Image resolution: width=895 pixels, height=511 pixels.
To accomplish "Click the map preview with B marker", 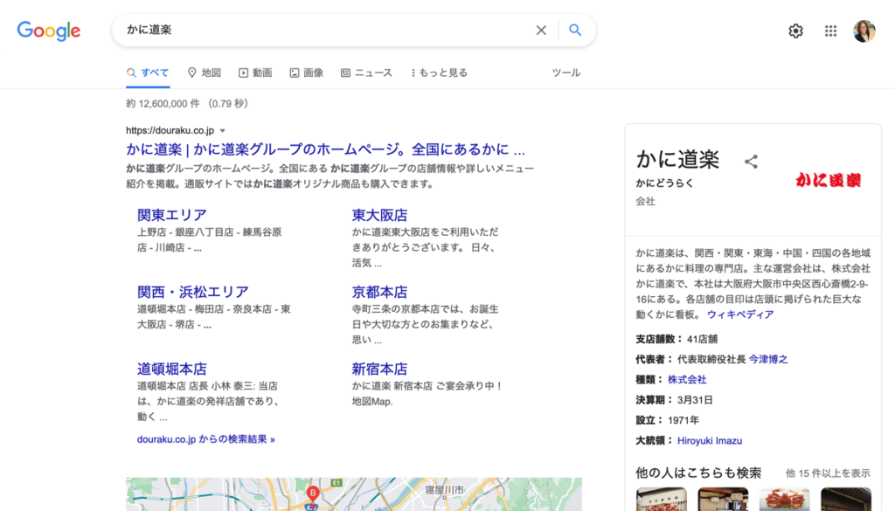I will point(354,494).
